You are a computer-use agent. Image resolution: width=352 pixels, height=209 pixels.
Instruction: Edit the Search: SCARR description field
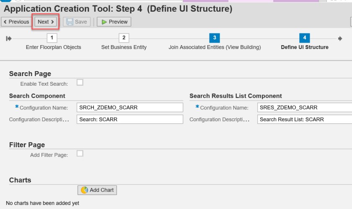[x=130, y=120]
